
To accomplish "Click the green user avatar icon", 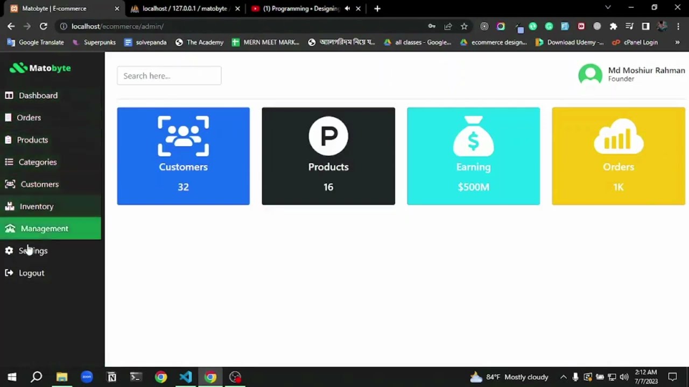I will [x=590, y=74].
